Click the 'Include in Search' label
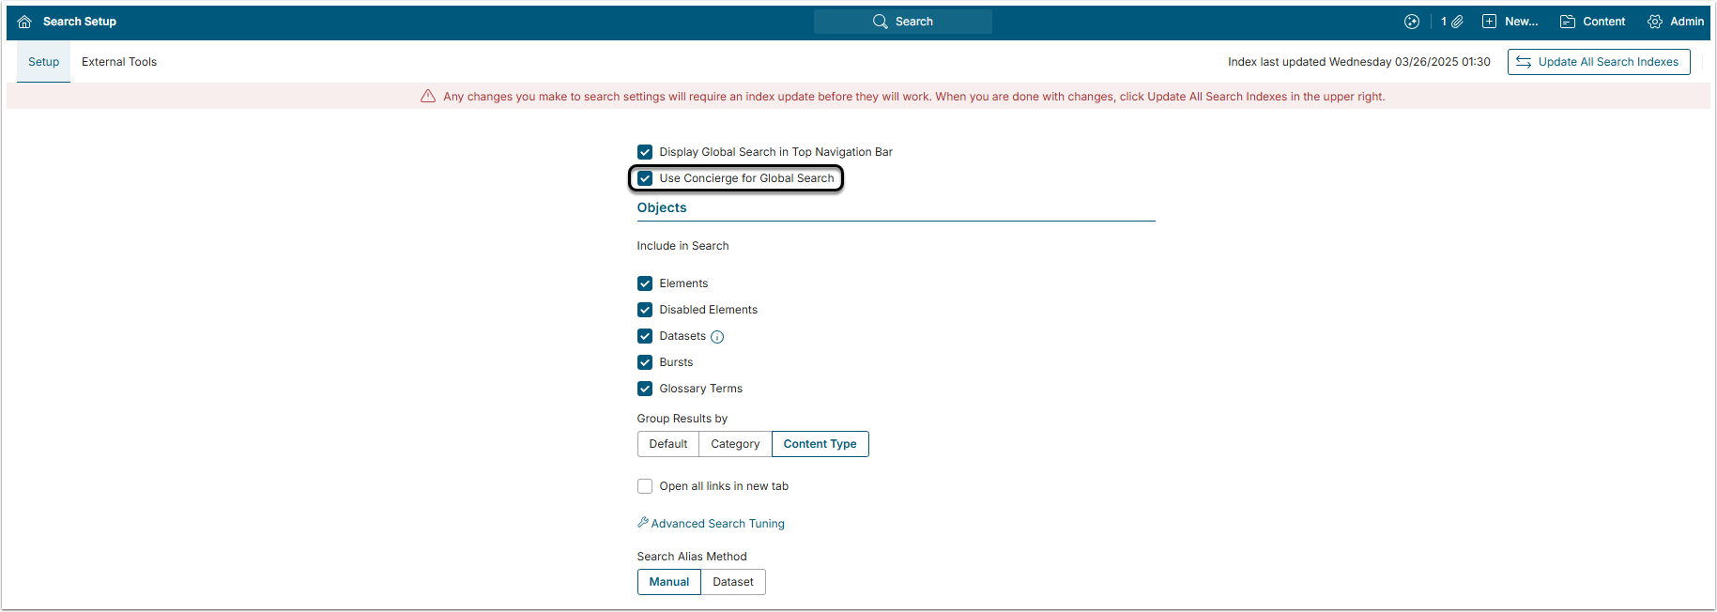1717x612 pixels. point(683,246)
